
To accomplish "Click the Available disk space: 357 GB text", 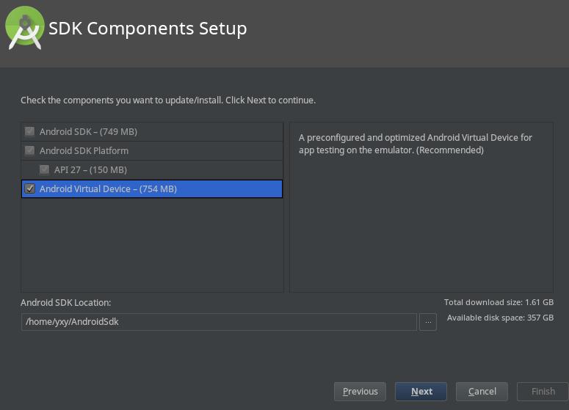I will click(x=501, y=318).
